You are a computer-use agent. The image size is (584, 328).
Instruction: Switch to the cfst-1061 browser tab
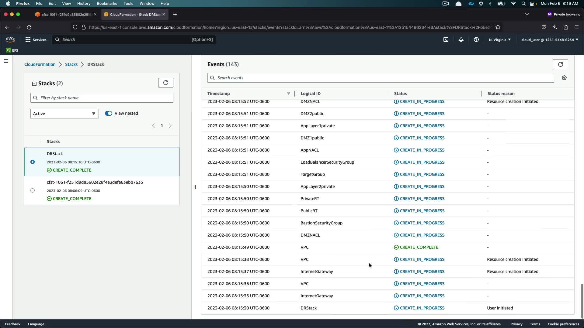coord(65,14)
